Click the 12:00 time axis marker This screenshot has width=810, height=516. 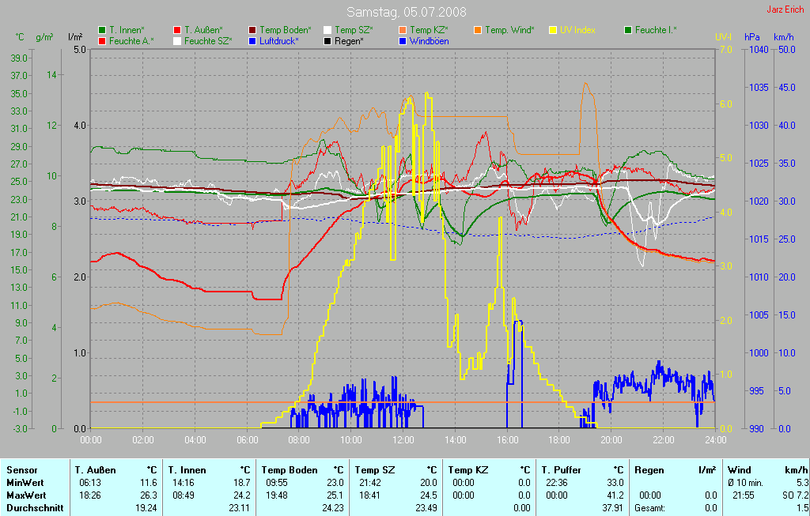point(403,439)
